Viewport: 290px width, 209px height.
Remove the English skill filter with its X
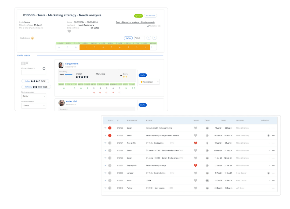point(44,81)
